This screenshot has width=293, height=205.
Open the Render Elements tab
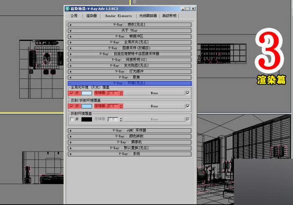coord(119,16)
